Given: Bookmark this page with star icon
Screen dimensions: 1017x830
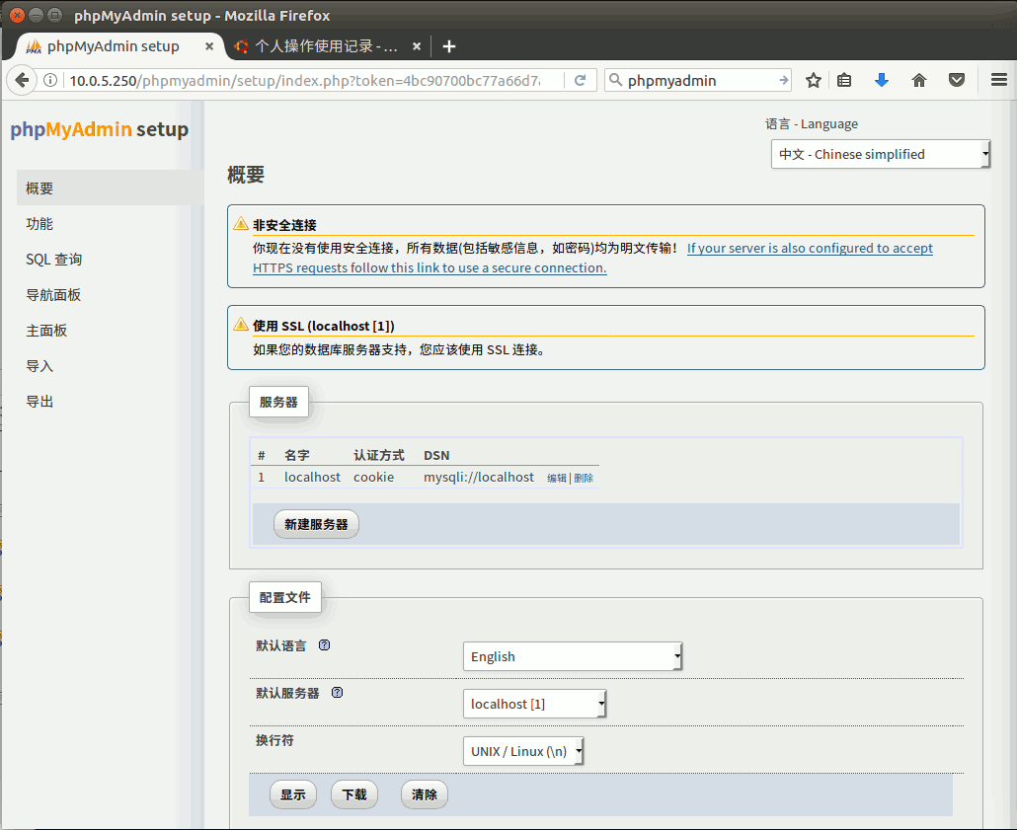Looking at the screenshot, I should pyautogui.click(x=814, y=80).
